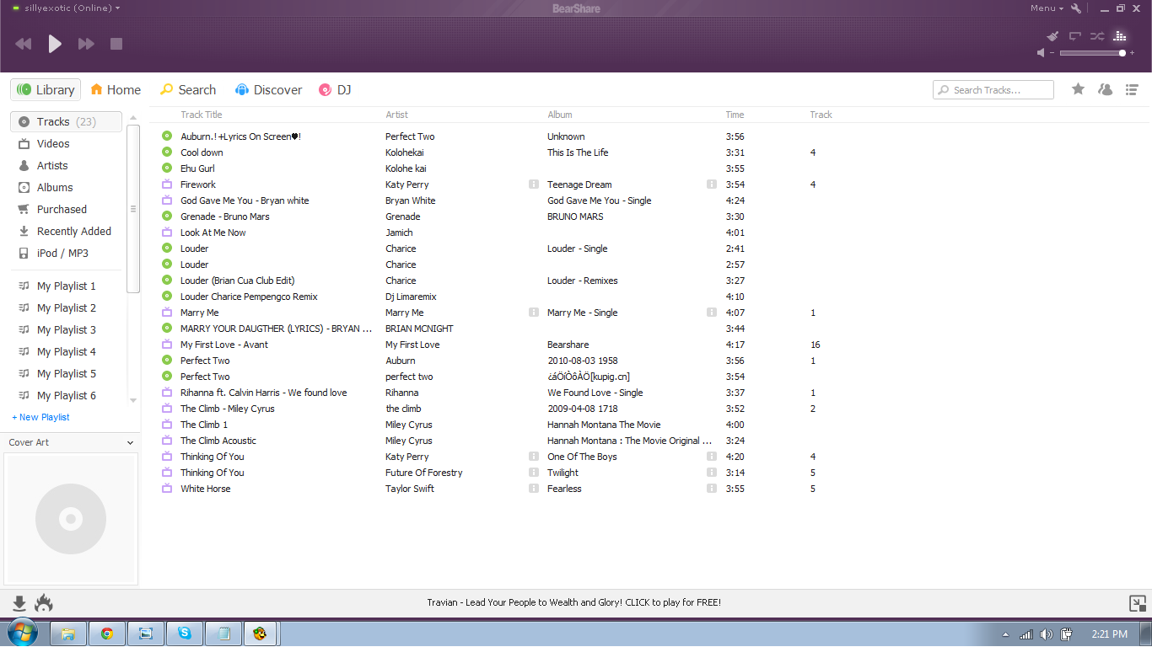The height and width of the screenshot is (647, 1152).
Task: Click the Travian advertisement link
Action: pos(573,602)
